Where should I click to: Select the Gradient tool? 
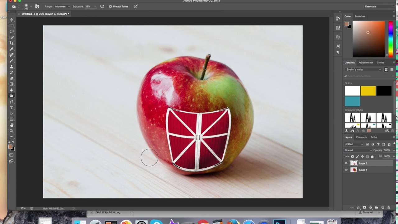pyautogui.click(x=12, y=84)
